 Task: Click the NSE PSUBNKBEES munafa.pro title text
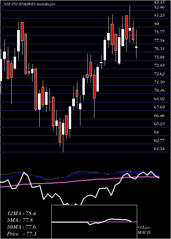29,4
